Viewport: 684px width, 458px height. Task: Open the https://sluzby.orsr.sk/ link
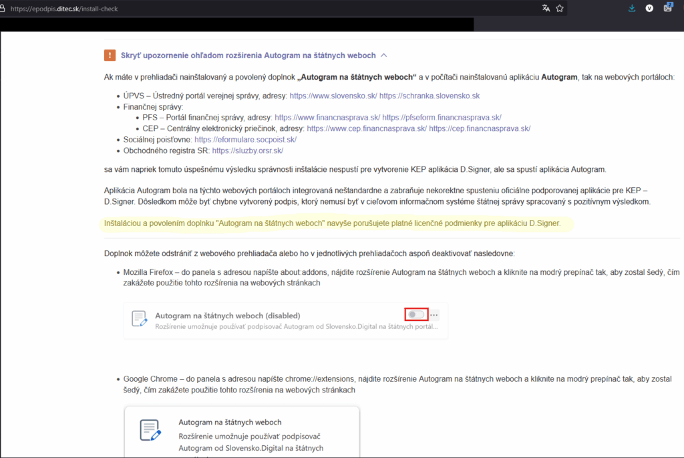[248, 150]
